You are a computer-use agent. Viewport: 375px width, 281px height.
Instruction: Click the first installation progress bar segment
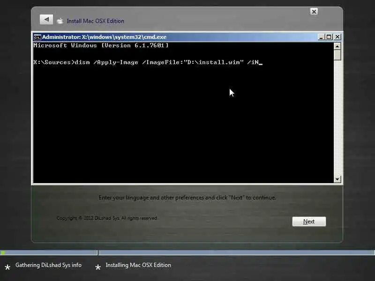49,252
